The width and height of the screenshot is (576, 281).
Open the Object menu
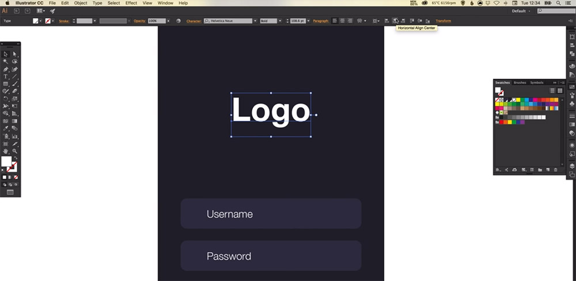tap(81, 3)
